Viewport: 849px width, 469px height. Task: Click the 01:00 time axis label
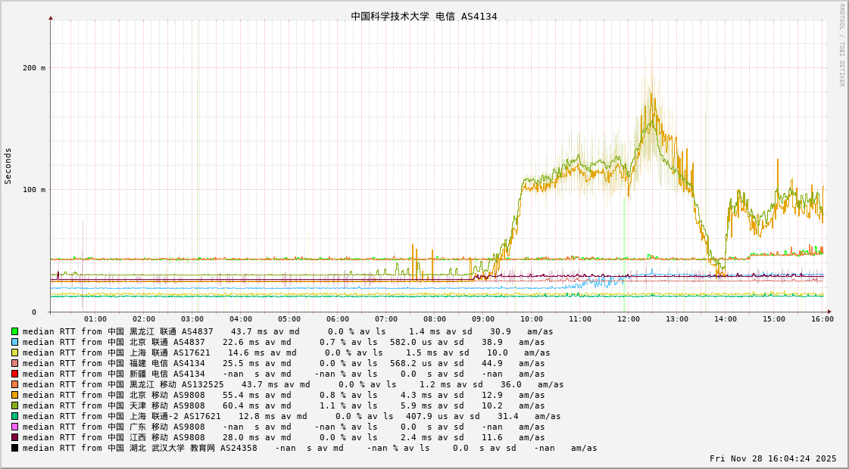[x=95, y=319]
